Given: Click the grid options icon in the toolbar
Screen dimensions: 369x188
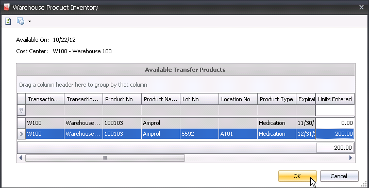Looking at the screenshot, I should [x=21, y=21].
